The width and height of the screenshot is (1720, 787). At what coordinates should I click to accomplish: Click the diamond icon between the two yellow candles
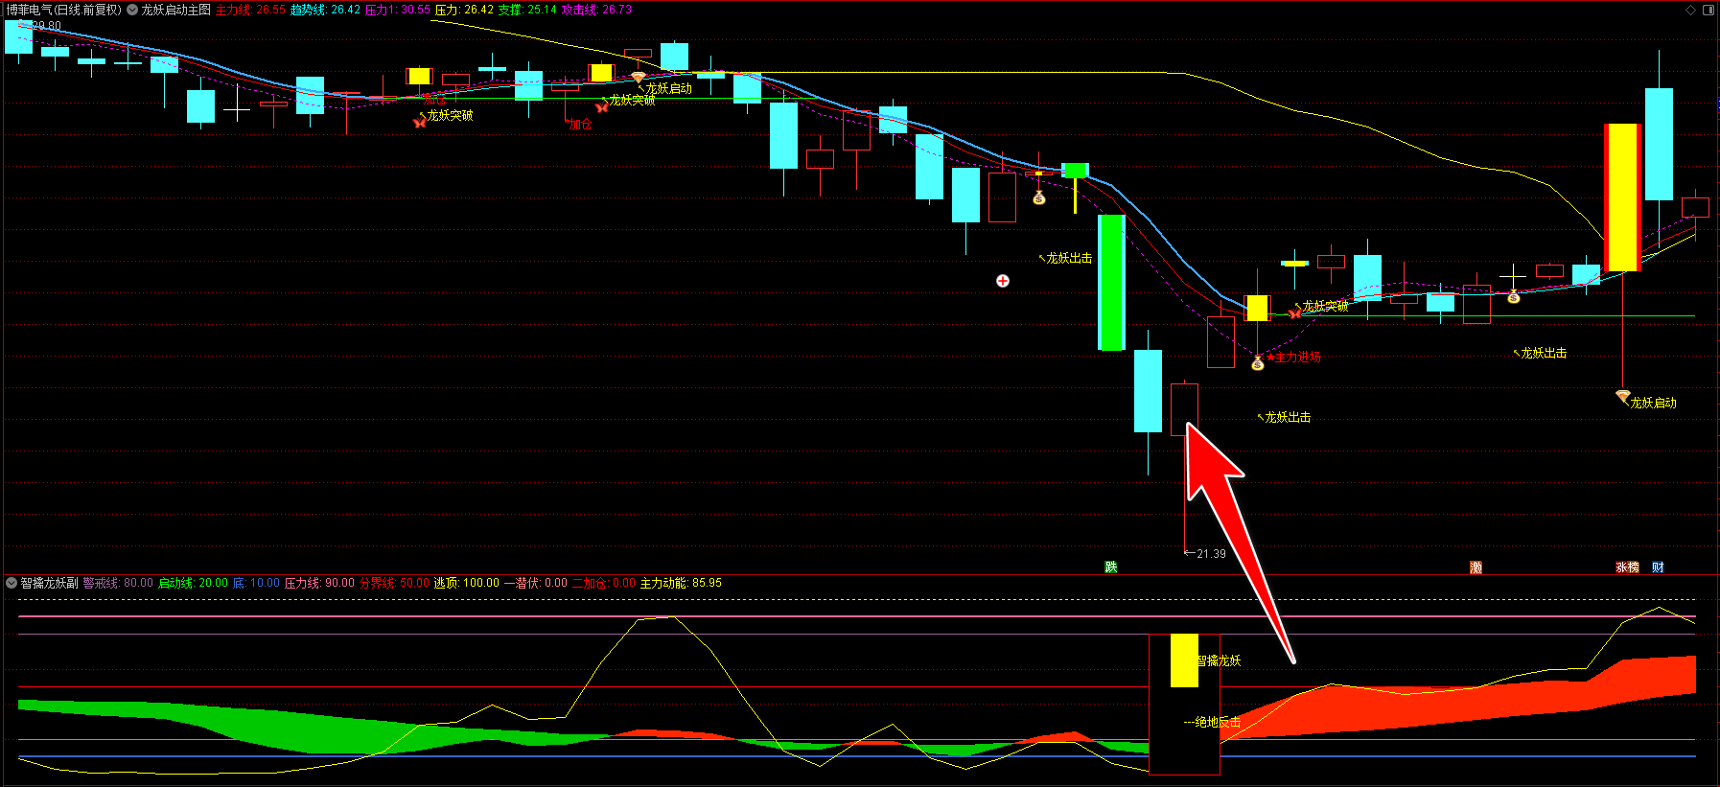click(x=638, y=77)
